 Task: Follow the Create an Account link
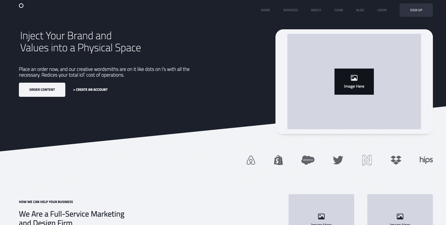tap(91, 90)
